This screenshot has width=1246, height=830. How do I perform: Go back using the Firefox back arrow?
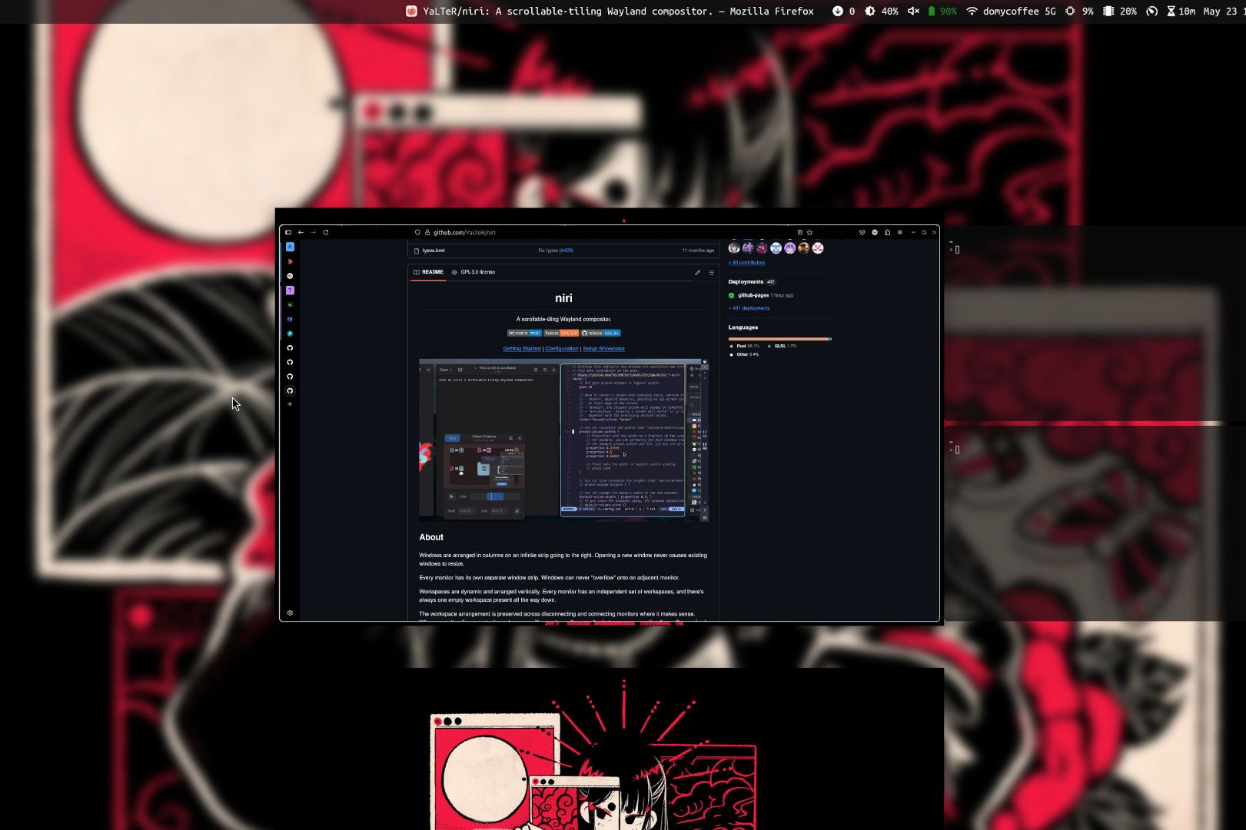[301, 232]
